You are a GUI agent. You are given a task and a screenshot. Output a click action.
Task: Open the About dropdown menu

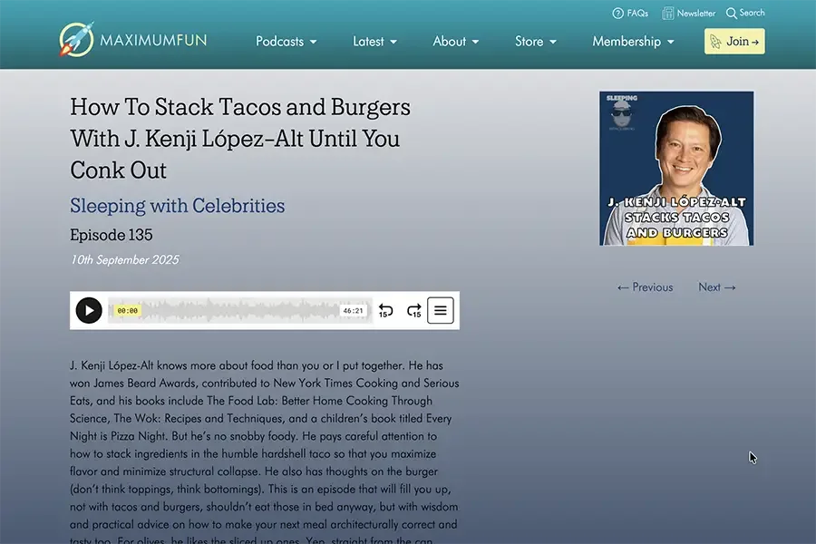point(456,42)
